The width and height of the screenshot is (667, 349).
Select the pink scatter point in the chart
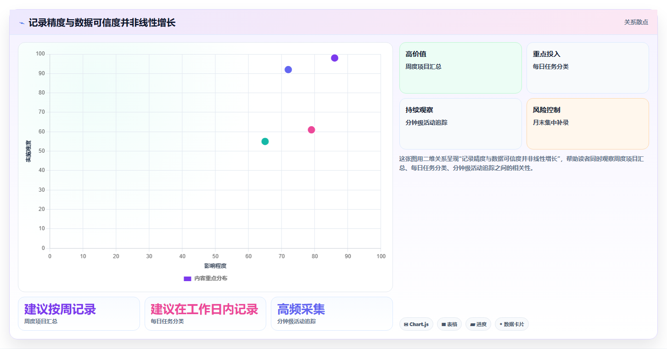click(x=311, y=130)
